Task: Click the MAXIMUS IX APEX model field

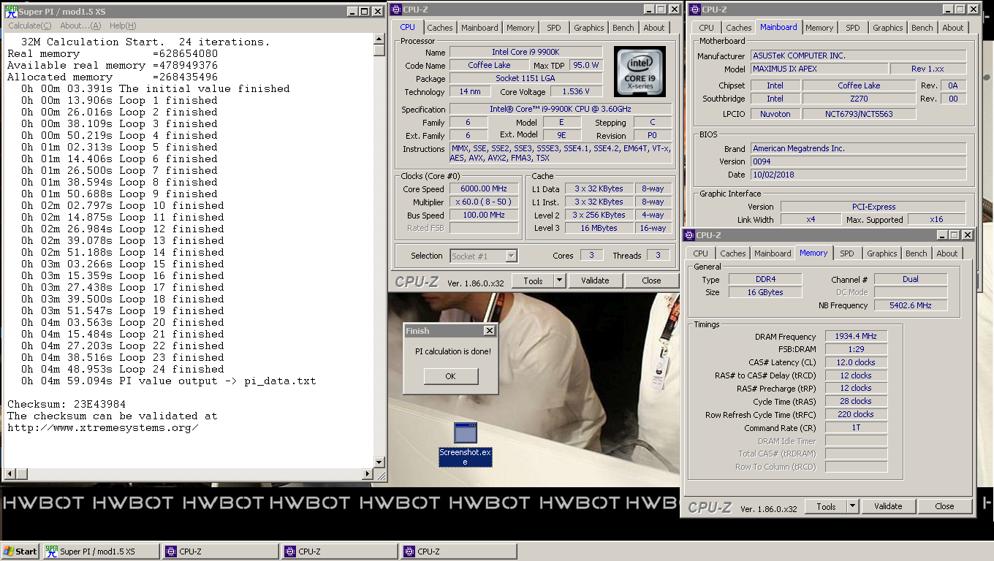Action: click(819, 69)
